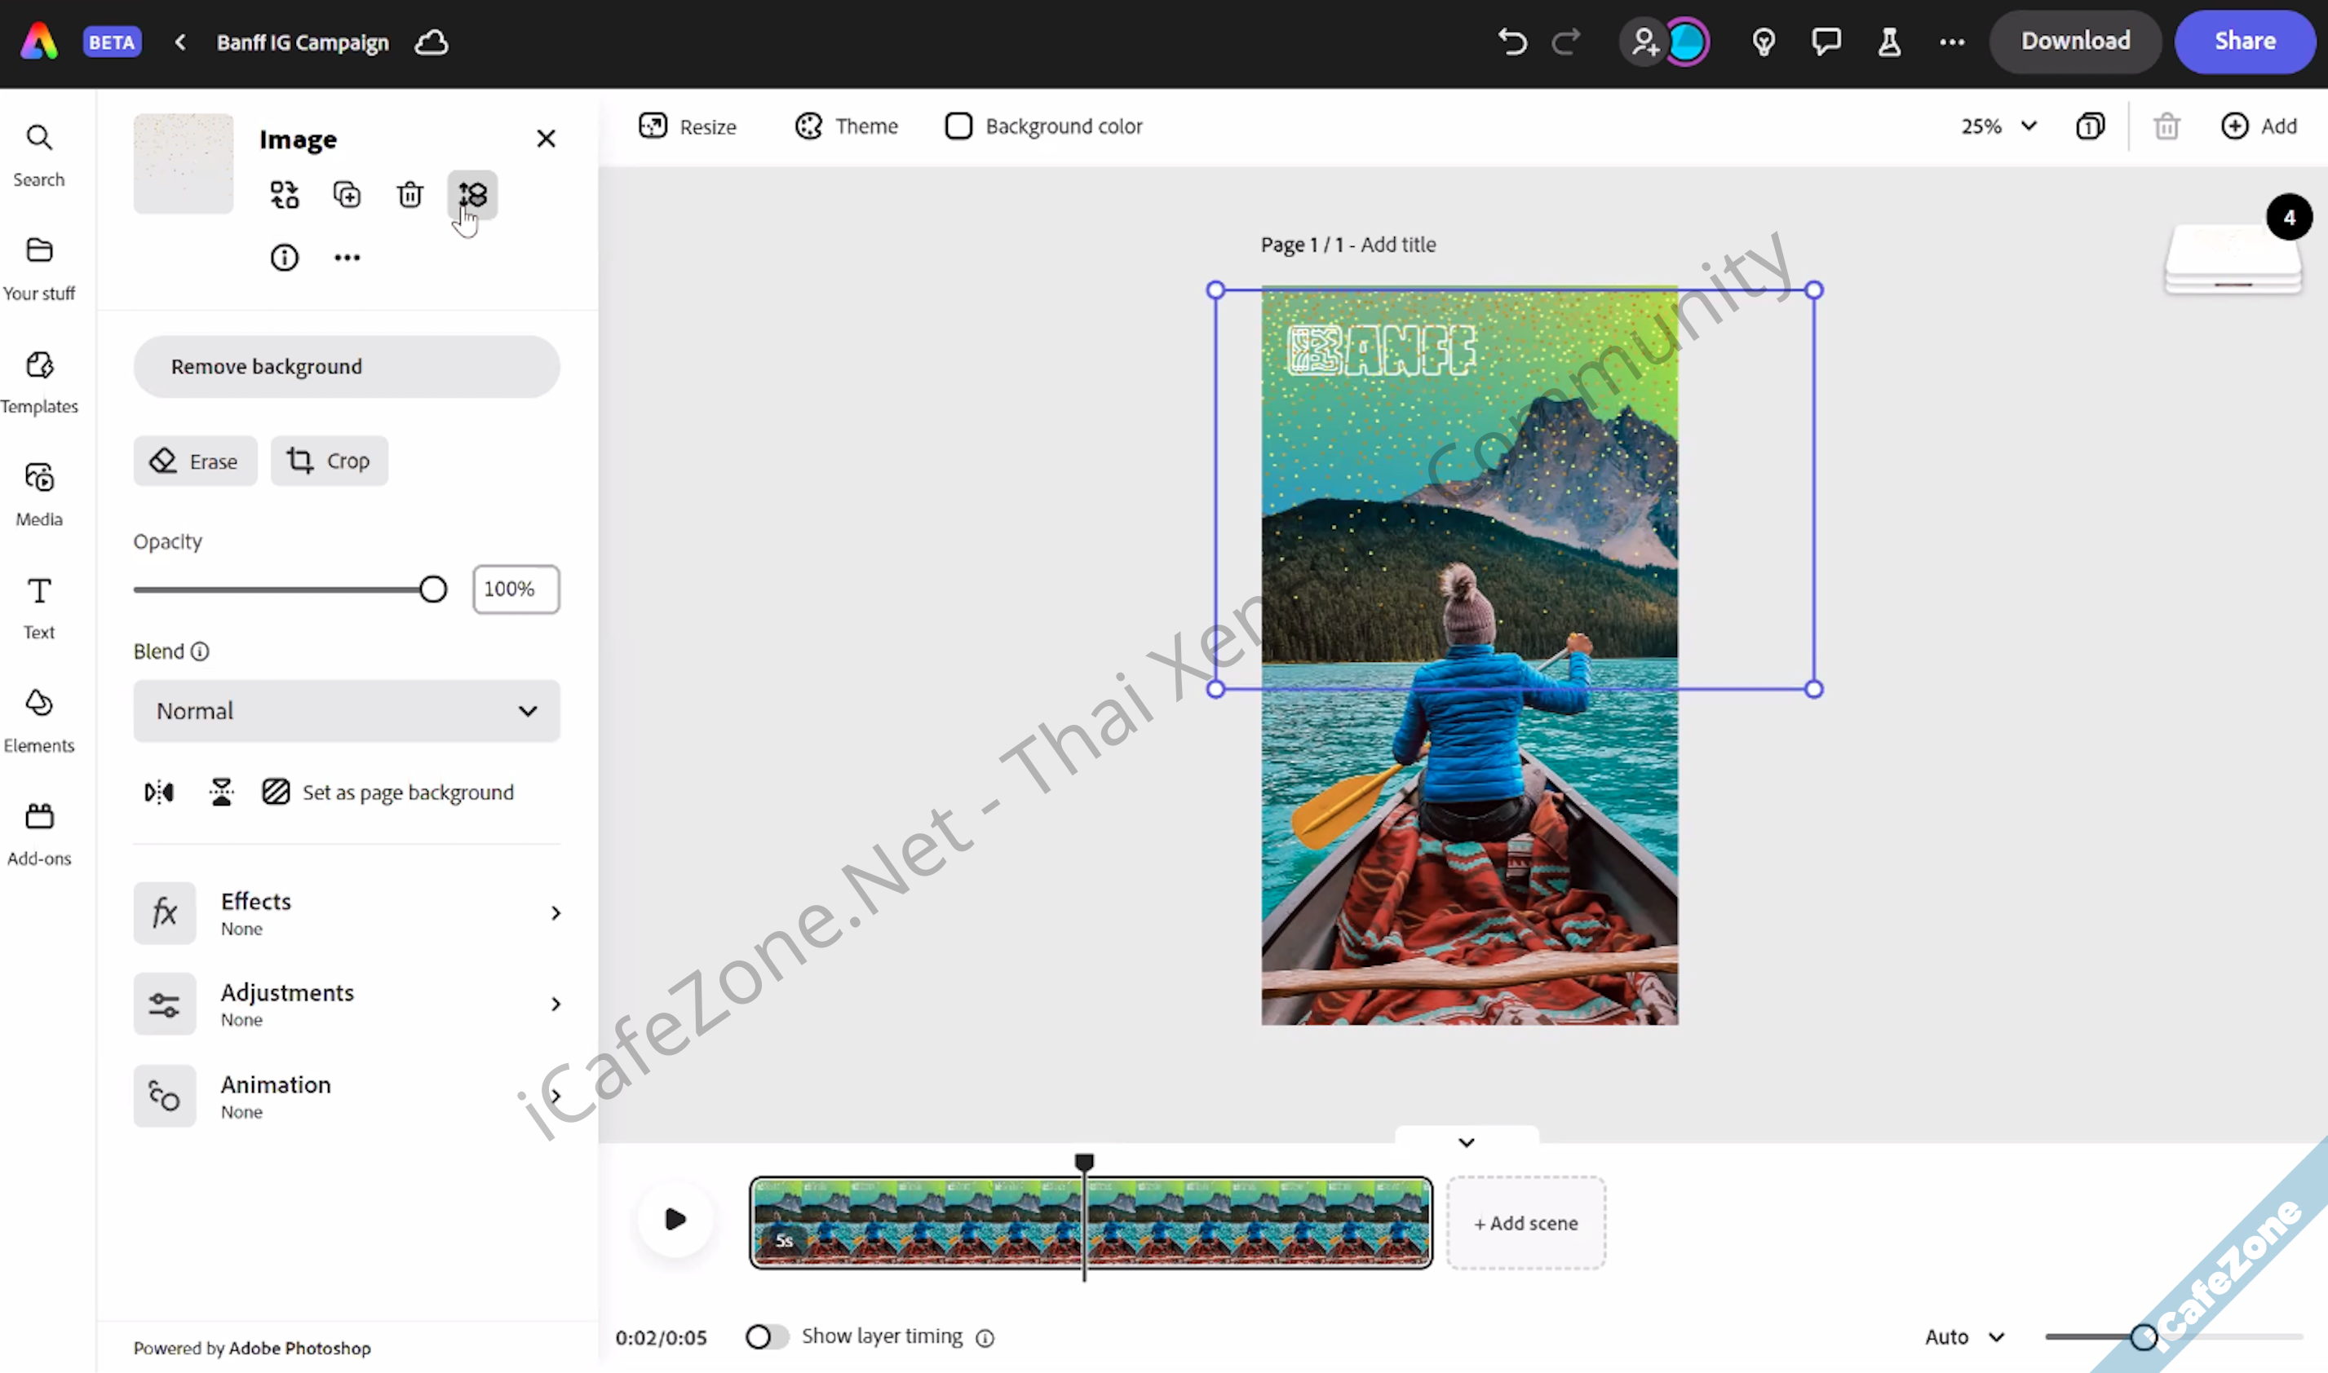Open the comments speech bubble icon
The height and width of the screenshot is (1373, 2328).
[x=1826, y=42]
